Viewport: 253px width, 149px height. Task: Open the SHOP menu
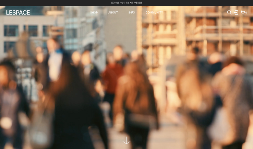(x=94, y=13)
